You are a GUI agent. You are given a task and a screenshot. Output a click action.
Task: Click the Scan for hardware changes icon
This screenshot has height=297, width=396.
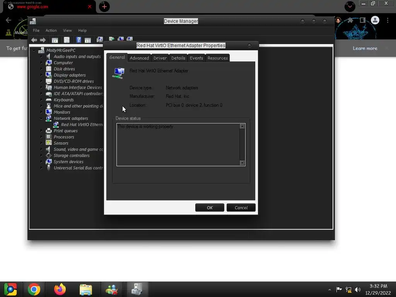coord(100,40)
